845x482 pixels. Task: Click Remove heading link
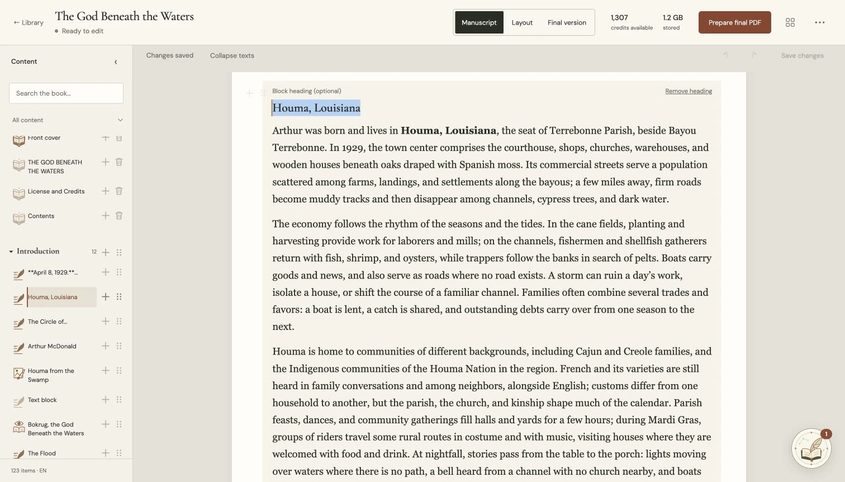click(689, 91)
